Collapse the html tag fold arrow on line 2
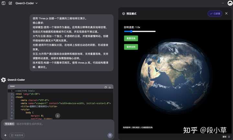Image resolution: width=233 pixels, height=140 pixels. click(x=13, y=94)
